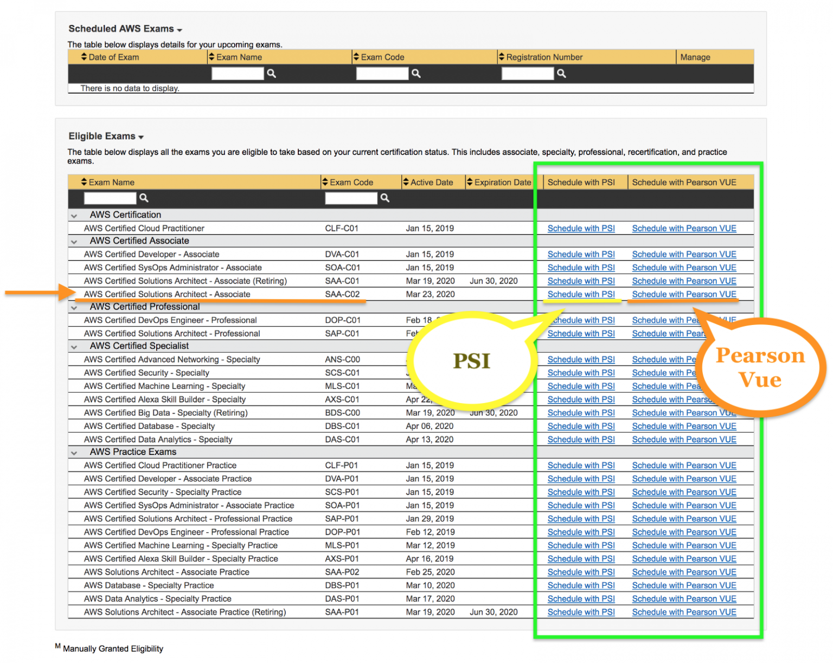The width and height of the screenshot is (833, 663).
Task: Click the search icon in Exam Code filter
Action: (385, 198)
